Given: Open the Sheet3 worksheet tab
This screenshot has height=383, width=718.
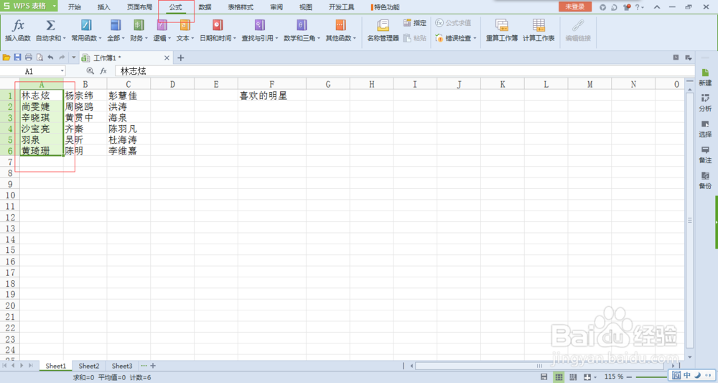Looking at the screenshot, I should pos(122,366).
